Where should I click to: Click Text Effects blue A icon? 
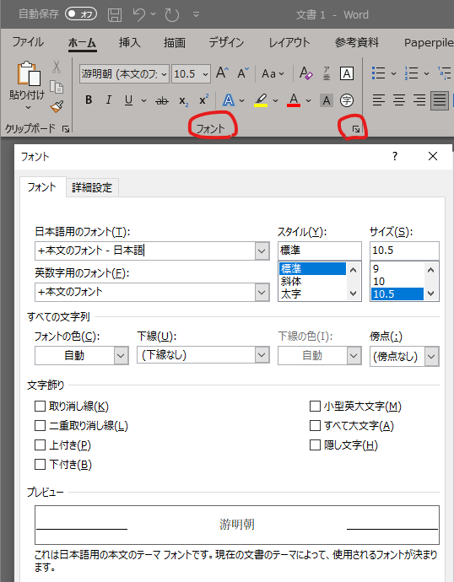point(229,100)
